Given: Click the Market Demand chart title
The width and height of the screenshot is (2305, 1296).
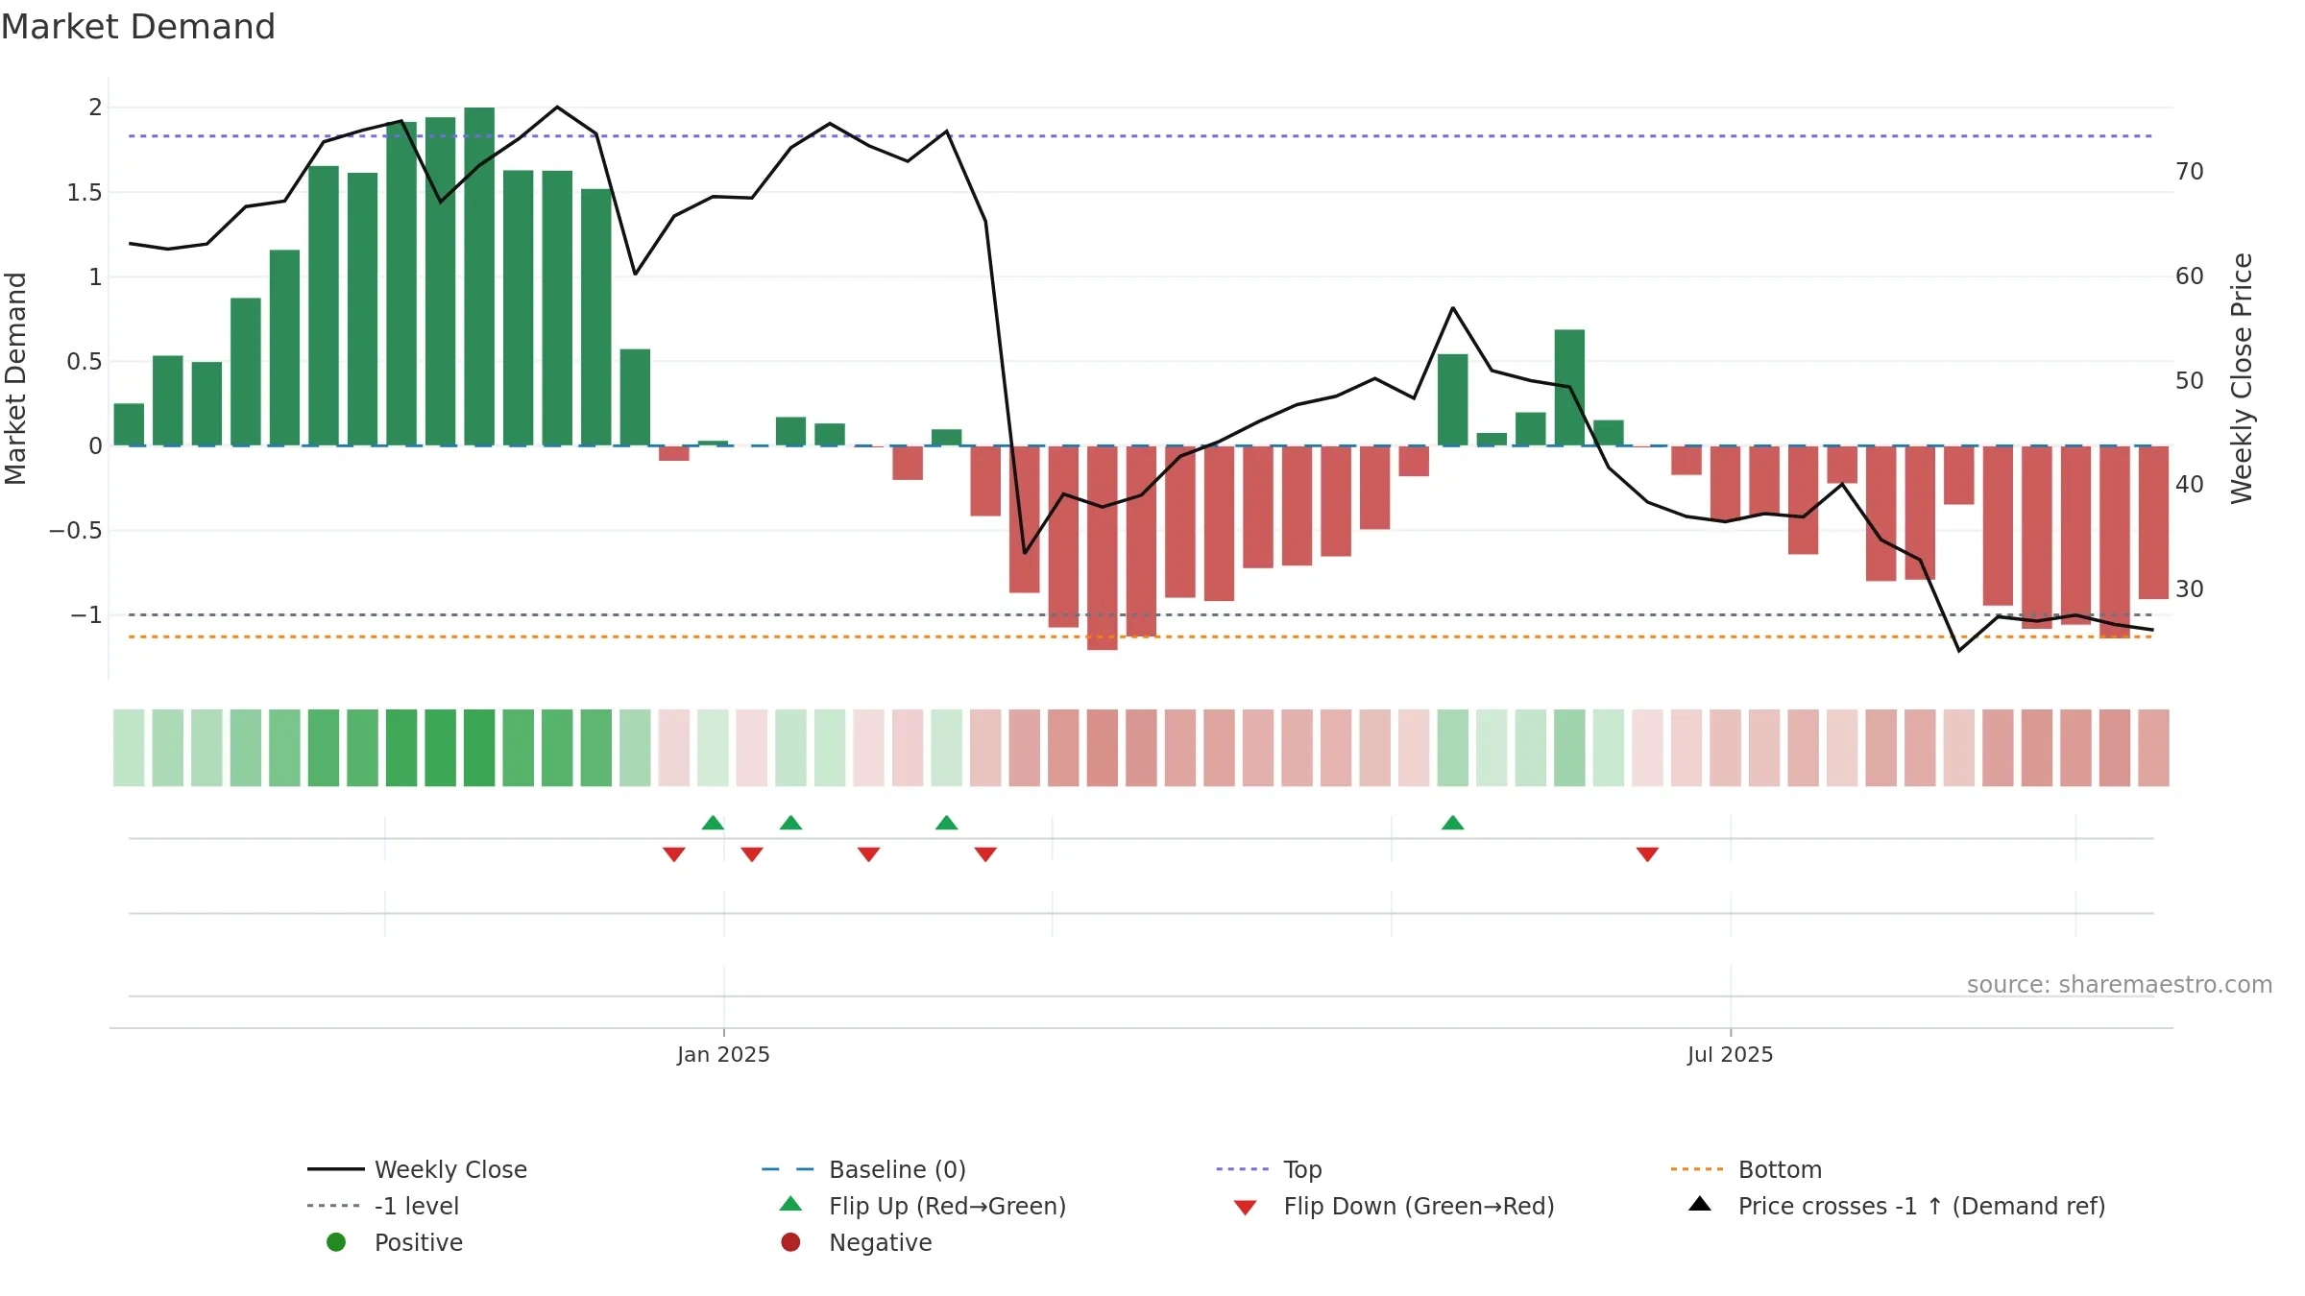Looking at the screenshot, I should point(138,27).
